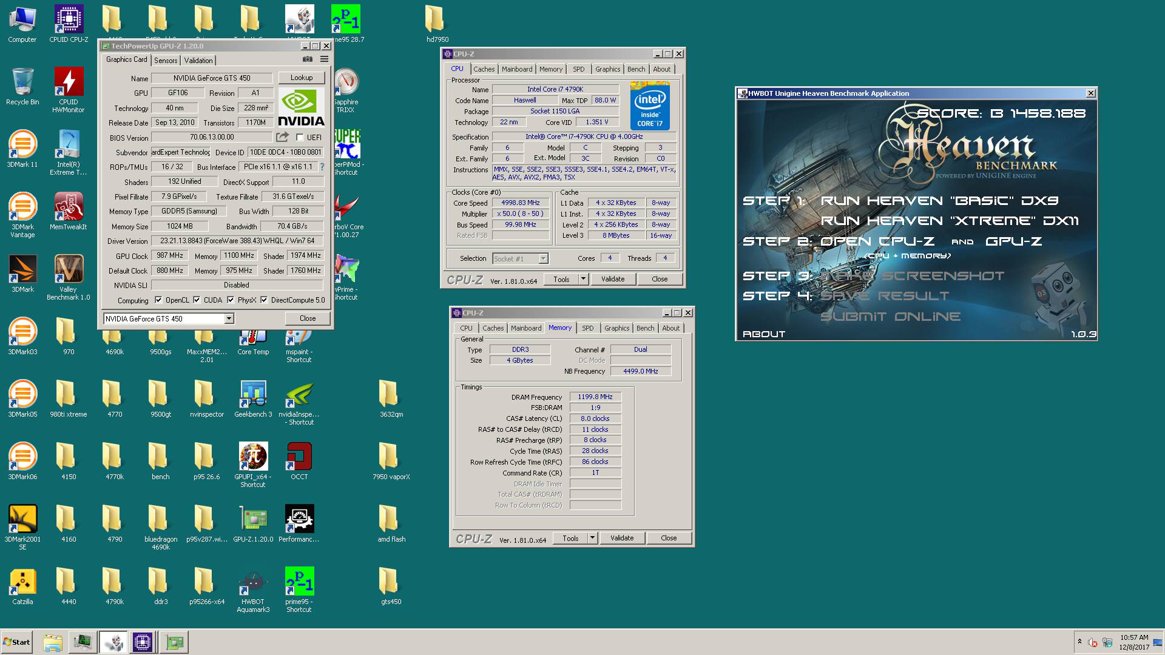Viewport: 1165px width, 655px height.
Task: Open About tab in upper CPU-Z window
Action: click(662, 69)
